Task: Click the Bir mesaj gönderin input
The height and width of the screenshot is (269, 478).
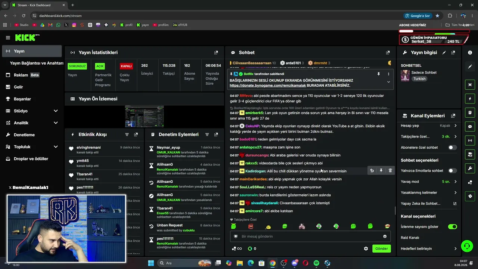Action: [310, 236]
